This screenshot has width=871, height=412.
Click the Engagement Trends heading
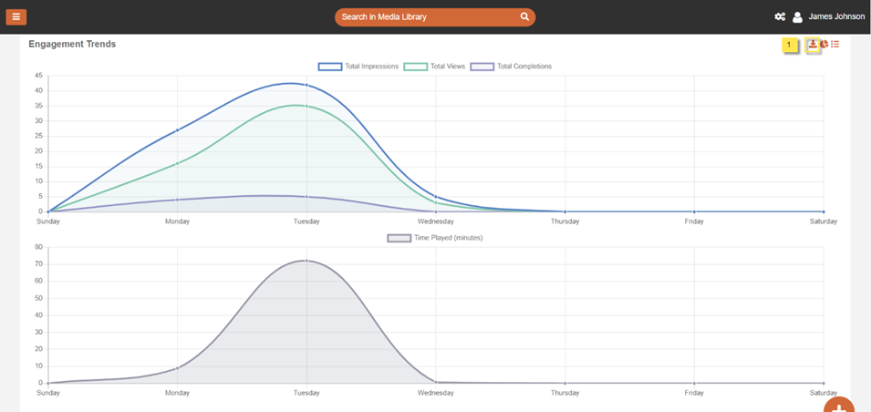pos(72,44)
